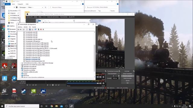Click Archivo tab in Videos Explorer window
The width and height of the screenshot is (193, 108).
point(8,4)
